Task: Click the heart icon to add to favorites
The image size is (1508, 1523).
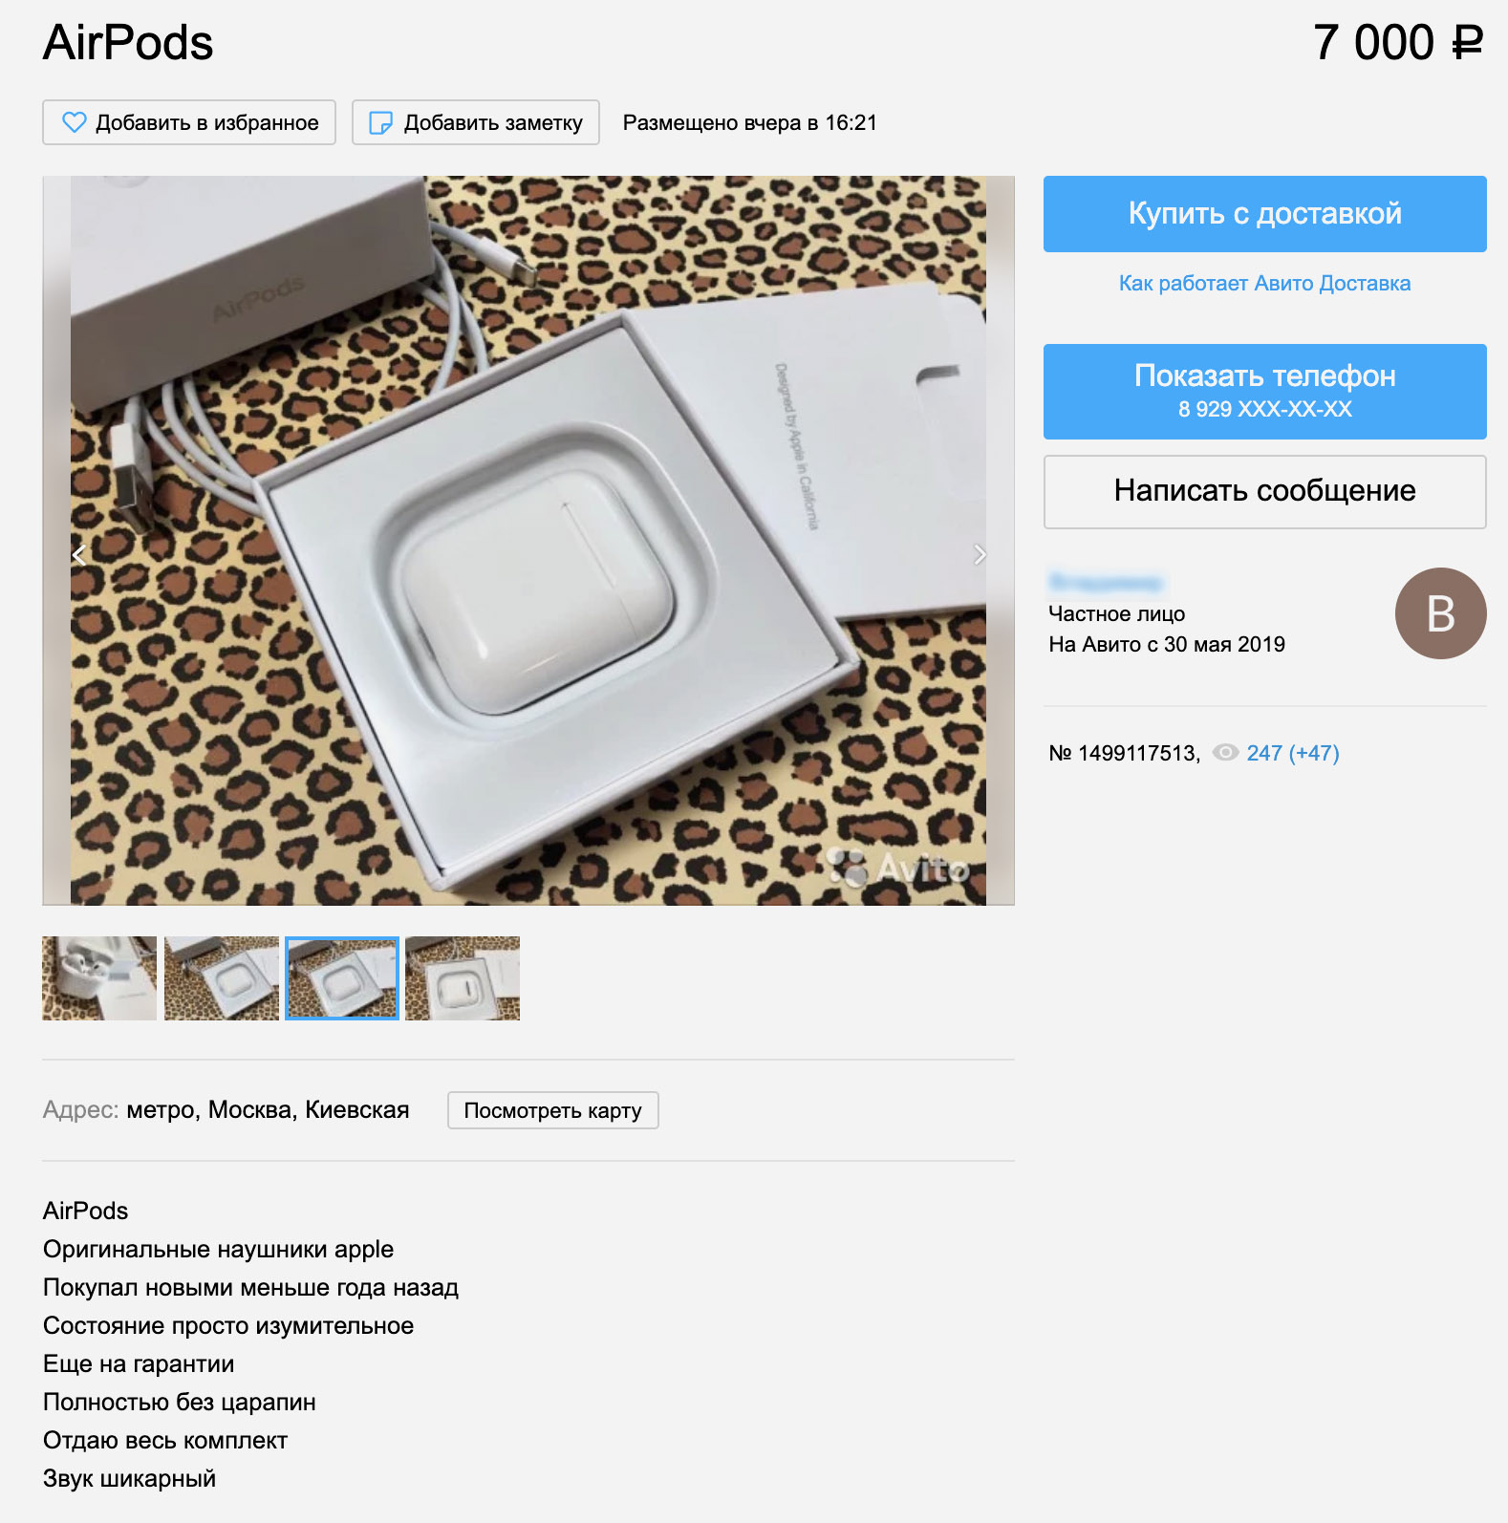Action: click(74, 122)
